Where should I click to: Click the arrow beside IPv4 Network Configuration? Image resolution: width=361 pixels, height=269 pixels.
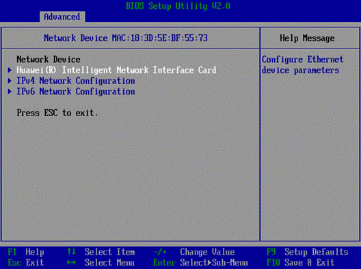10,81
